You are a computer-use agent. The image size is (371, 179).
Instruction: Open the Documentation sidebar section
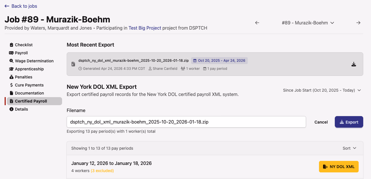coord(34,93)
